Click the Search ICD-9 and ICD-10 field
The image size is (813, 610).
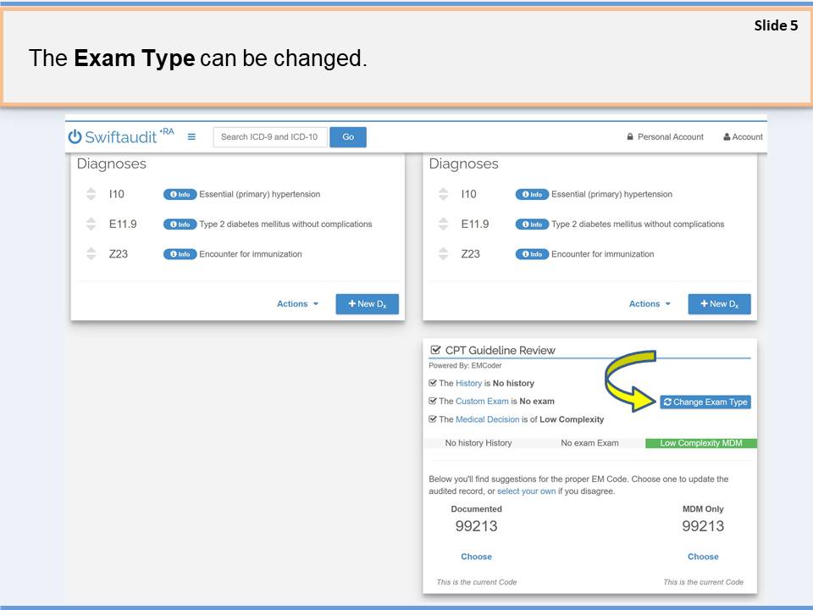pos(270,137)
